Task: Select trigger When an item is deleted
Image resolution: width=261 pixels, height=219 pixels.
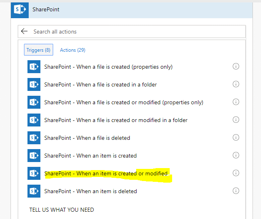Action: 91,192
